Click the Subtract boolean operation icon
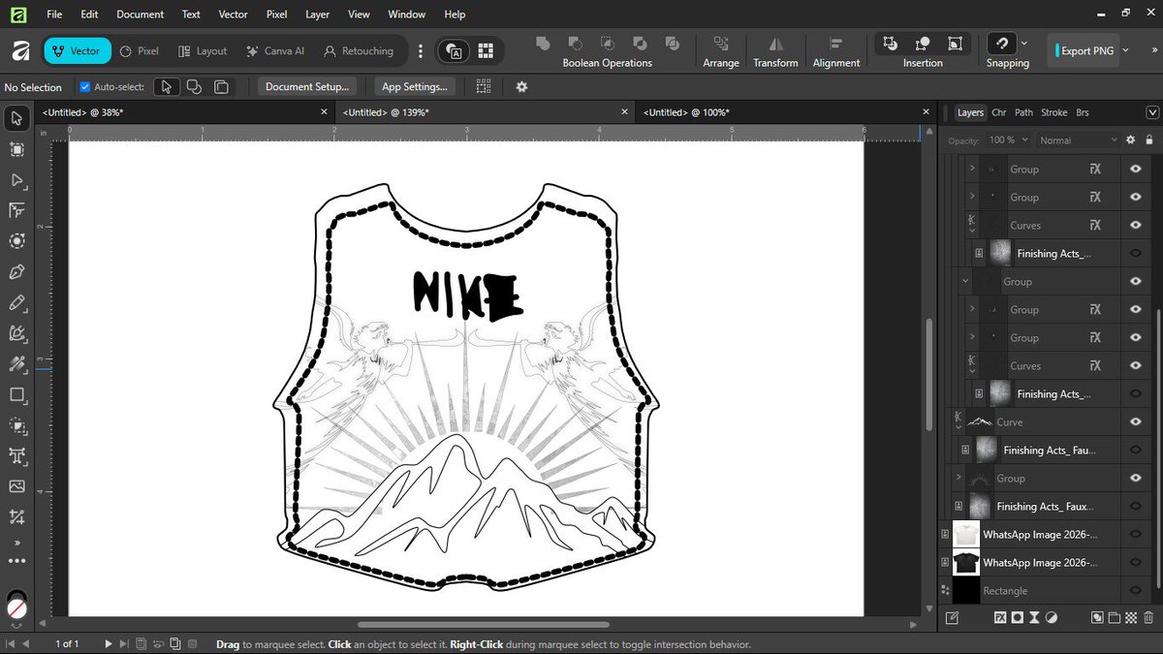 (575, 44)
